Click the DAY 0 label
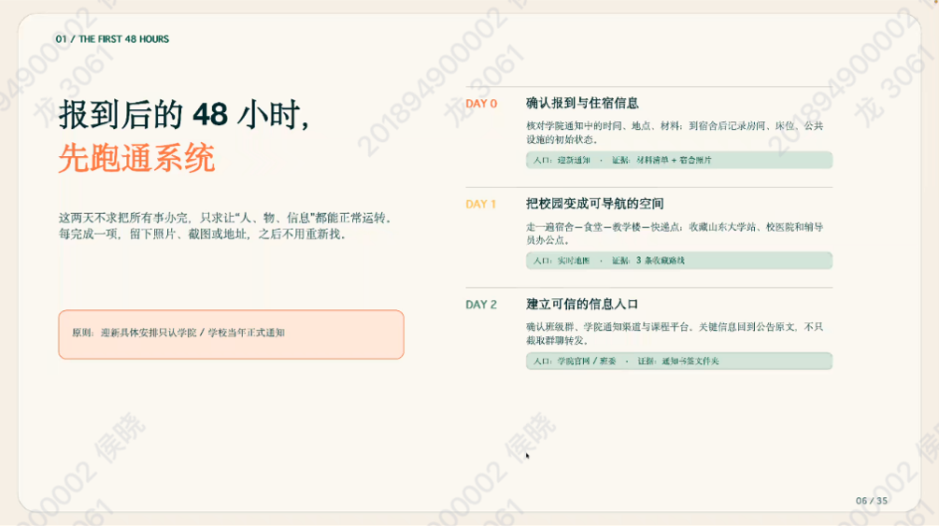 (x=481, y=104)
